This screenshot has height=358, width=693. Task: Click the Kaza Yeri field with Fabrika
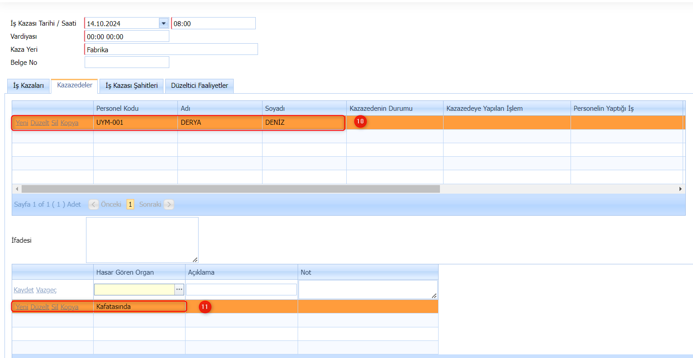pyautogui.click(x=171, y=50)
